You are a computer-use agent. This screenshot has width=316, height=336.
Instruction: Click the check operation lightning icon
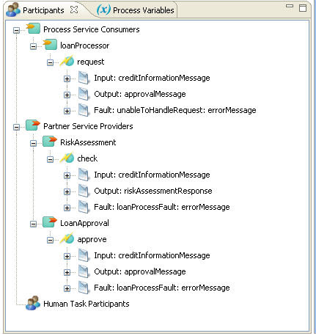click(x=67, y=158)
